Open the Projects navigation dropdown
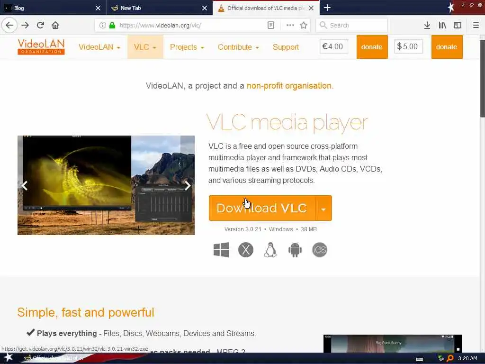The width and height of the screenshot is (485, 364). click(187, 47)
